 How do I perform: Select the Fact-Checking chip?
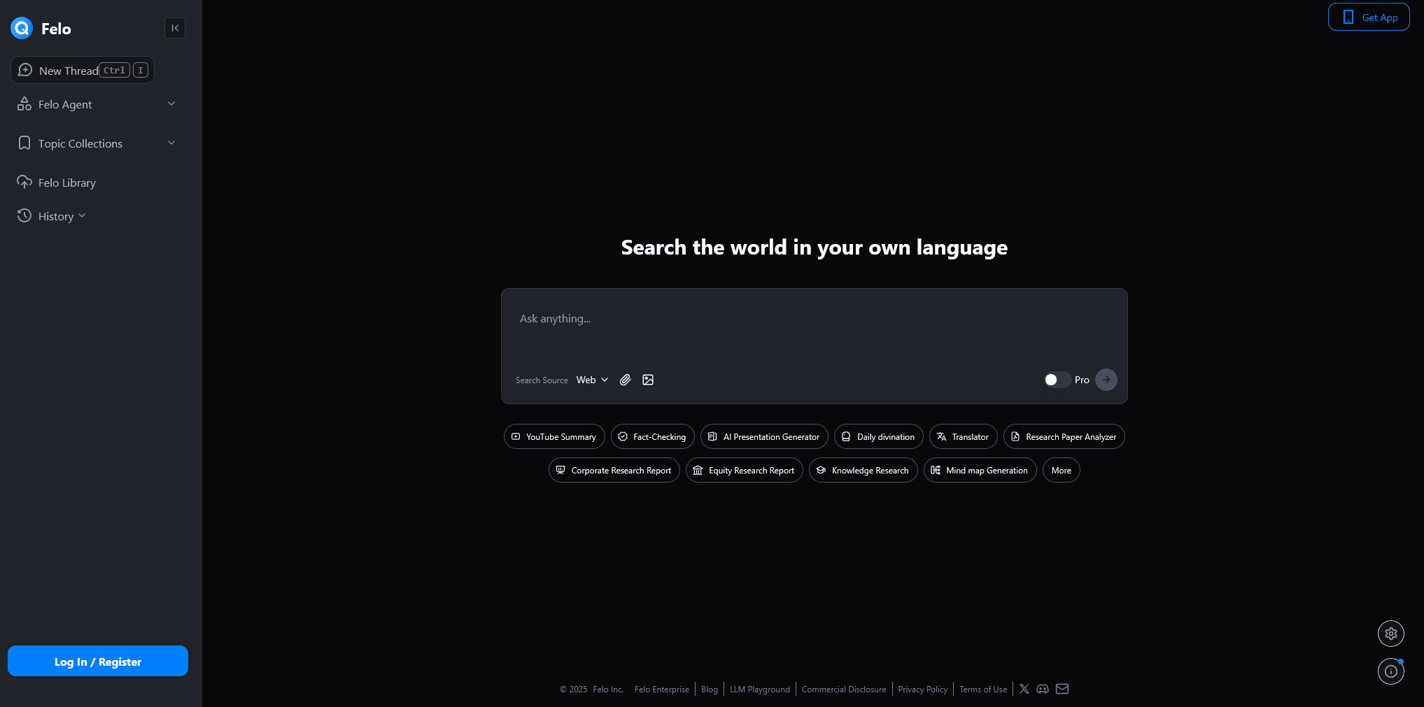653,436
